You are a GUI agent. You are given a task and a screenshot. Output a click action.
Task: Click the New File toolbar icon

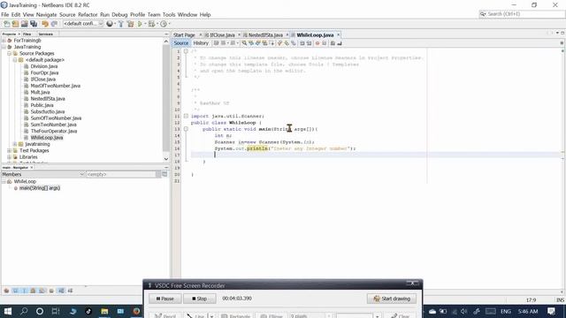coord(6,24)
